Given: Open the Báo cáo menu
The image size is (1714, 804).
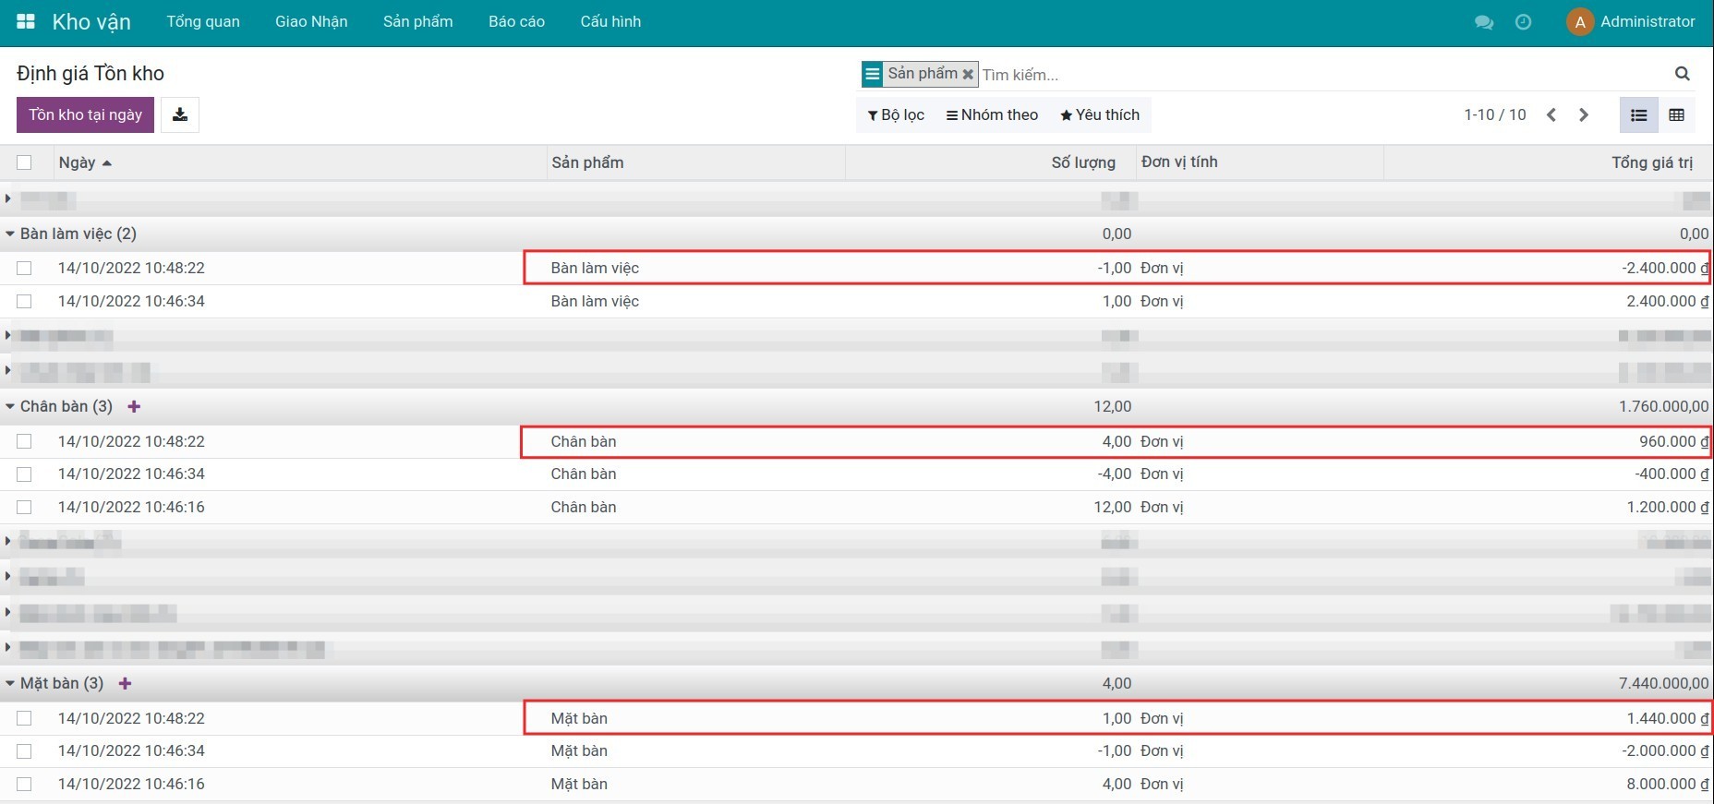Looking at the screenshot, I should pyautogui.click(x=516, y=22).
